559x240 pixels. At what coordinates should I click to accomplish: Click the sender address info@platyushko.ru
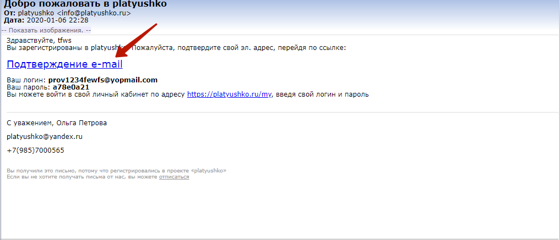tap(94, 13)
